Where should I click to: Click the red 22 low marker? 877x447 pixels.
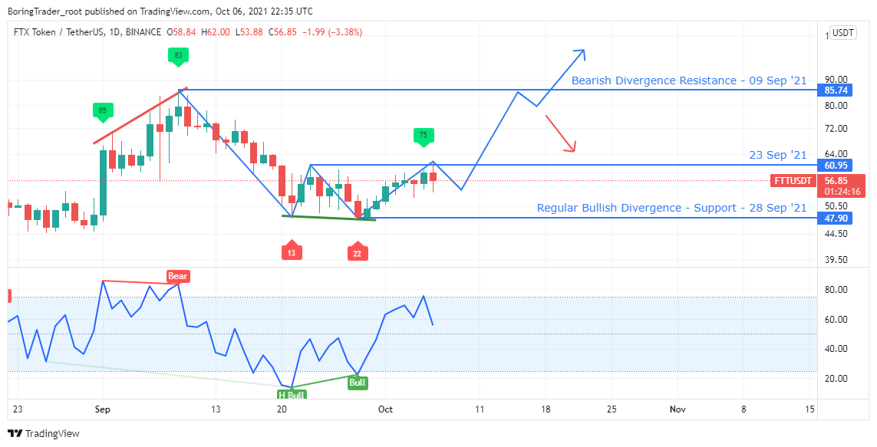coord(358,251)
